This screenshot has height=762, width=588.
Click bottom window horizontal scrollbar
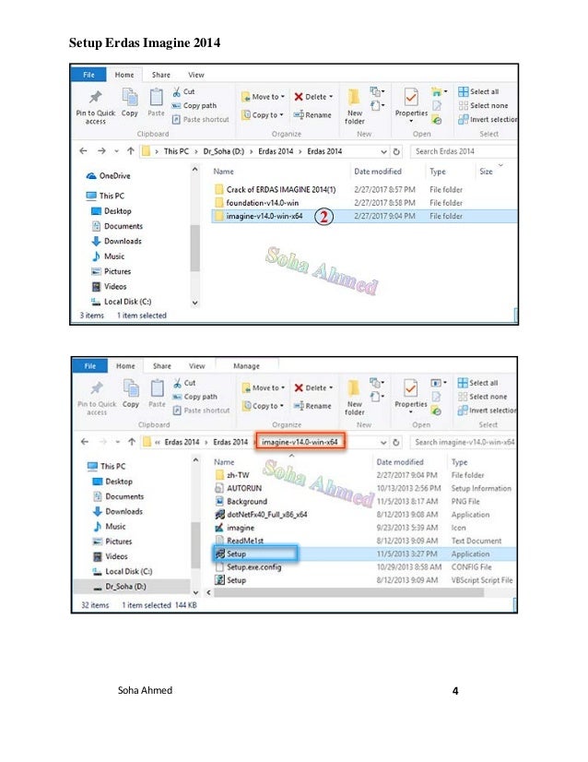click(348, 592)
